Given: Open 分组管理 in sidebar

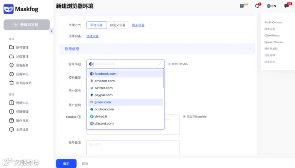Looking at the screenshot, I should click(19, 56).
